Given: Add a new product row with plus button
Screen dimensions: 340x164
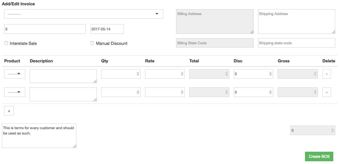Looking at the screenshot, I should tap(9, 111).
